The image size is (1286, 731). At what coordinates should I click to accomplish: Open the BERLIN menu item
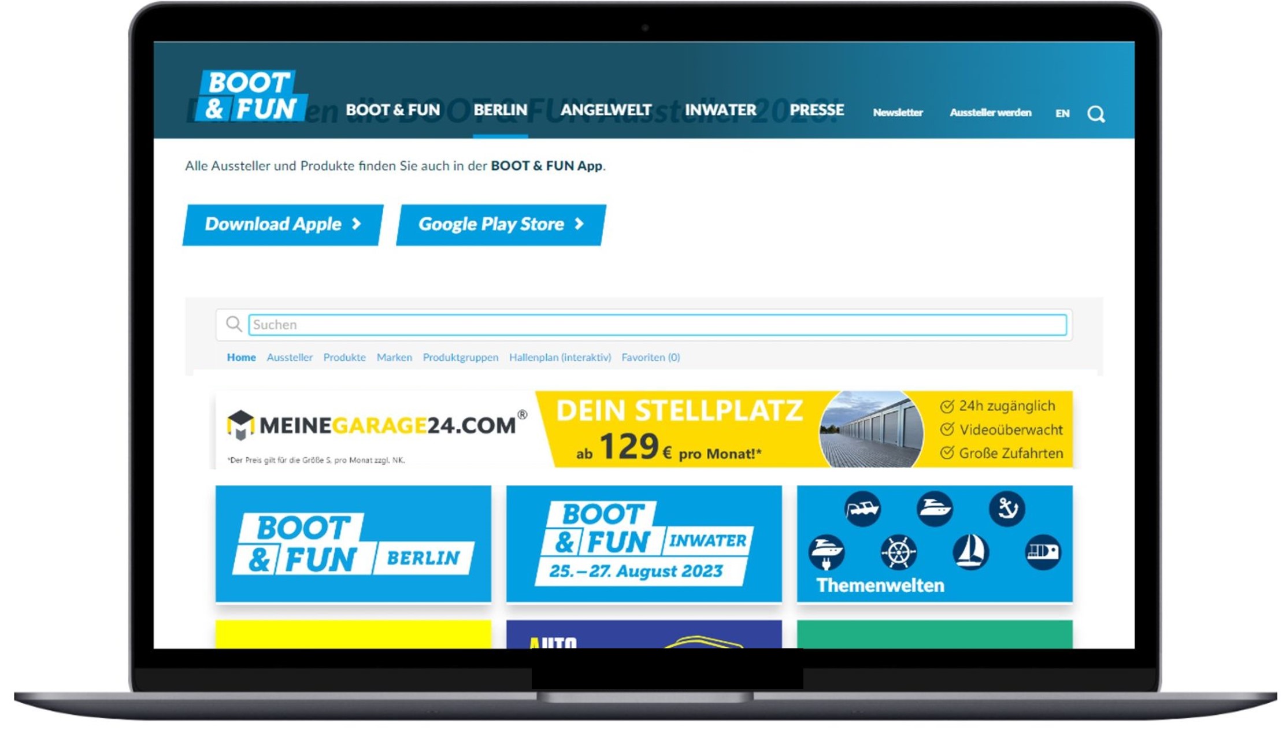coord(501,110)
